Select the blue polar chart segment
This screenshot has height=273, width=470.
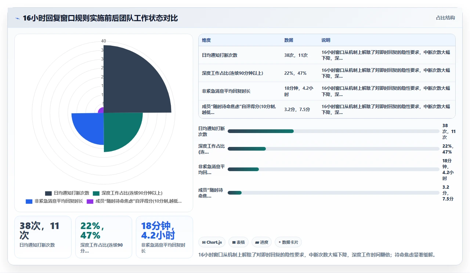click(x=90, y=126)
